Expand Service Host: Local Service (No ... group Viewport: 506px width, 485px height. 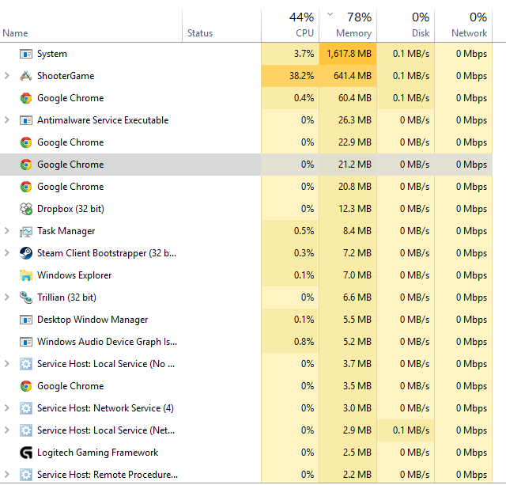pos(7,364)
